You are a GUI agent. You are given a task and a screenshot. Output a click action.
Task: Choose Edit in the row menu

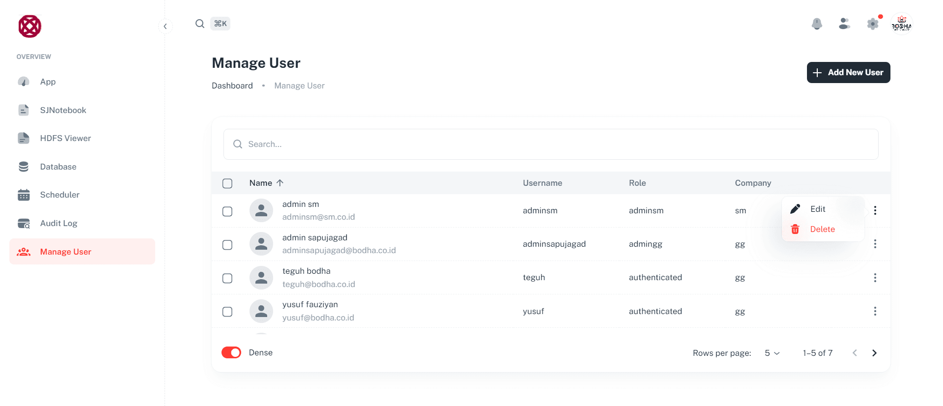(x=823, y=209)
